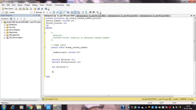The height and width of the screenshot is (110, 196).
Task: Collapse the create procedure code block
Action: (x=45, y=18)
